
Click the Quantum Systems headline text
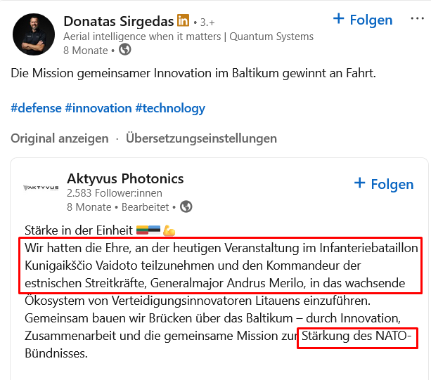pos(188,37)
